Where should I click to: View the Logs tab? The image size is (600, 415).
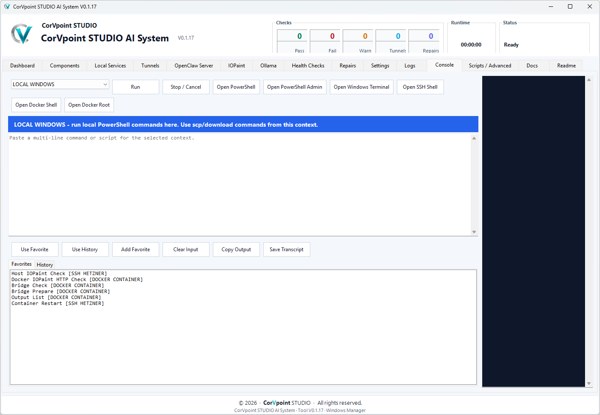click(x=410, y=66)
